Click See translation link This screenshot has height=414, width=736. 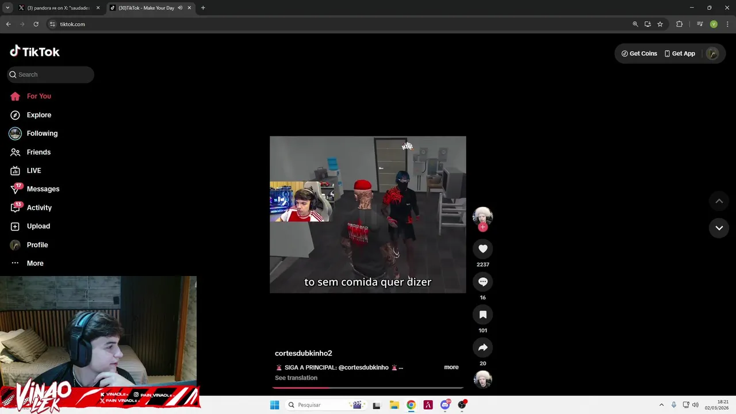click(x=296, y=378)
